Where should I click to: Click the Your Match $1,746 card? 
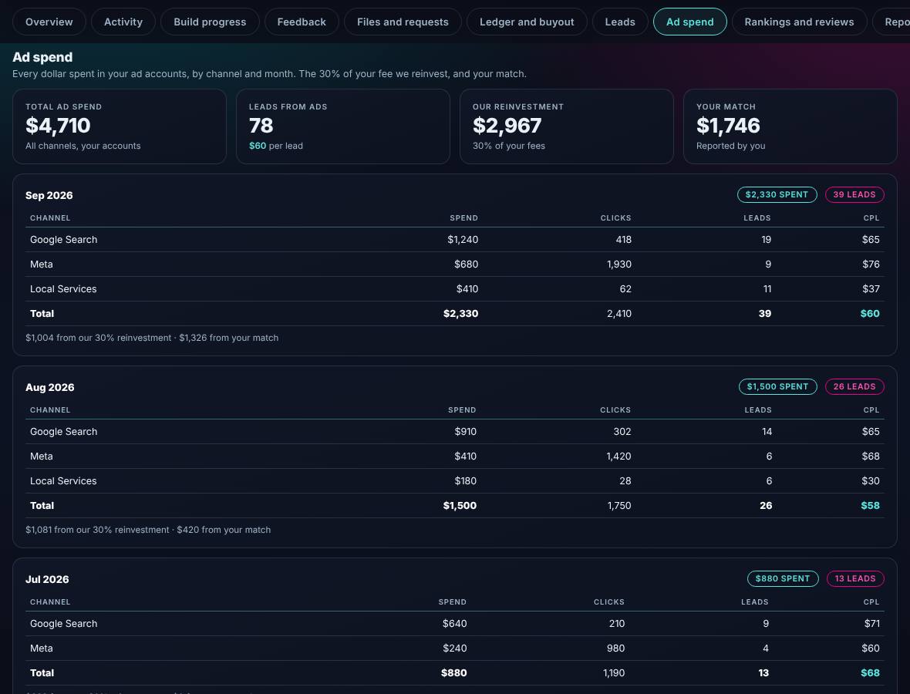[x=790, y=126]
